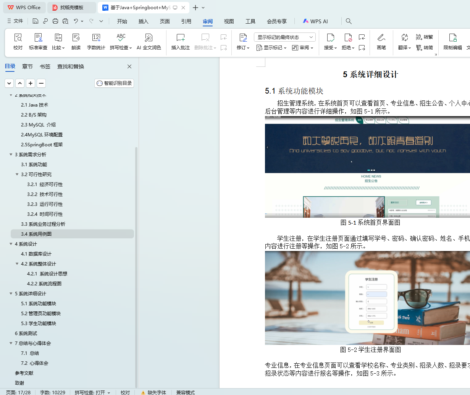Accept change with 接受 button

point(330,42)
